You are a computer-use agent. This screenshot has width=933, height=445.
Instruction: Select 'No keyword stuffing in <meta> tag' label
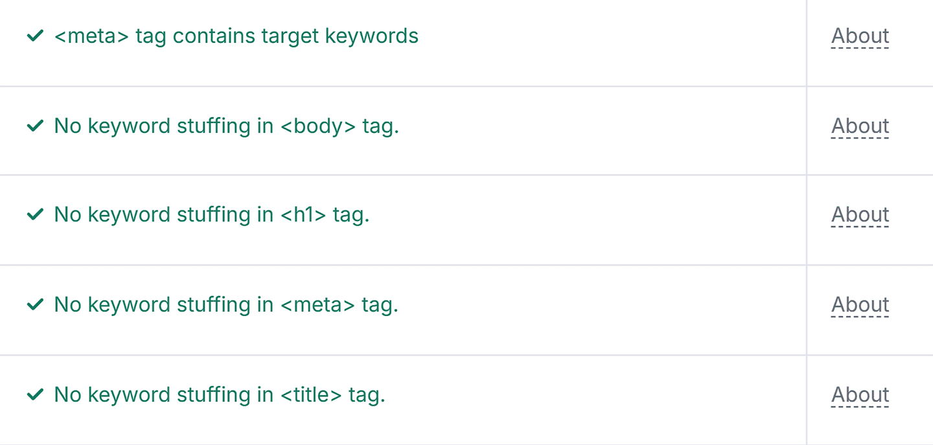click(x=225, y=304)
